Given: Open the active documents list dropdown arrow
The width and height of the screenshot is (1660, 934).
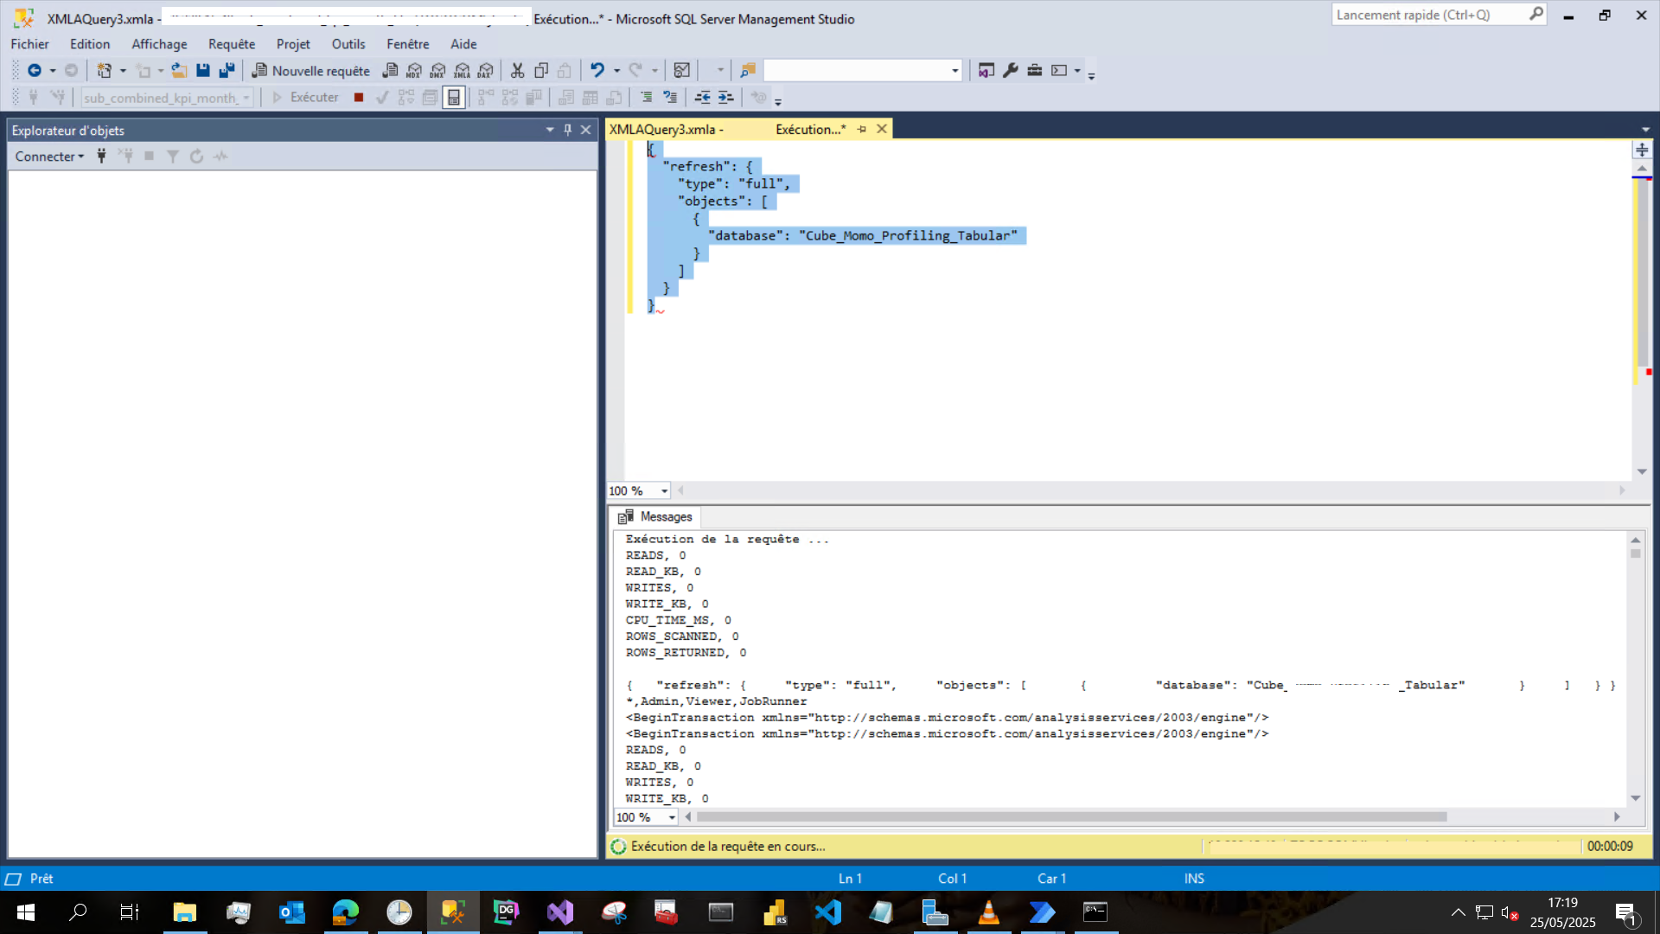Looking at the screenshot, I should [x=1645, y=130].
